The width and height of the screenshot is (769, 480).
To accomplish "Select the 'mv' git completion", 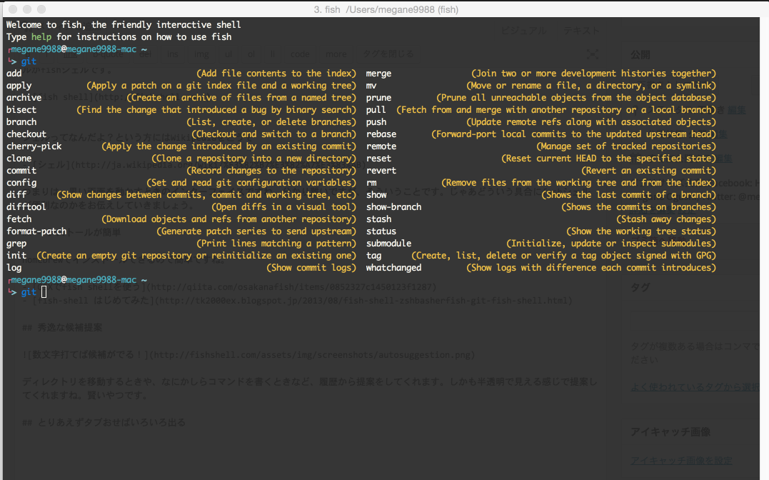I will 371,86.
